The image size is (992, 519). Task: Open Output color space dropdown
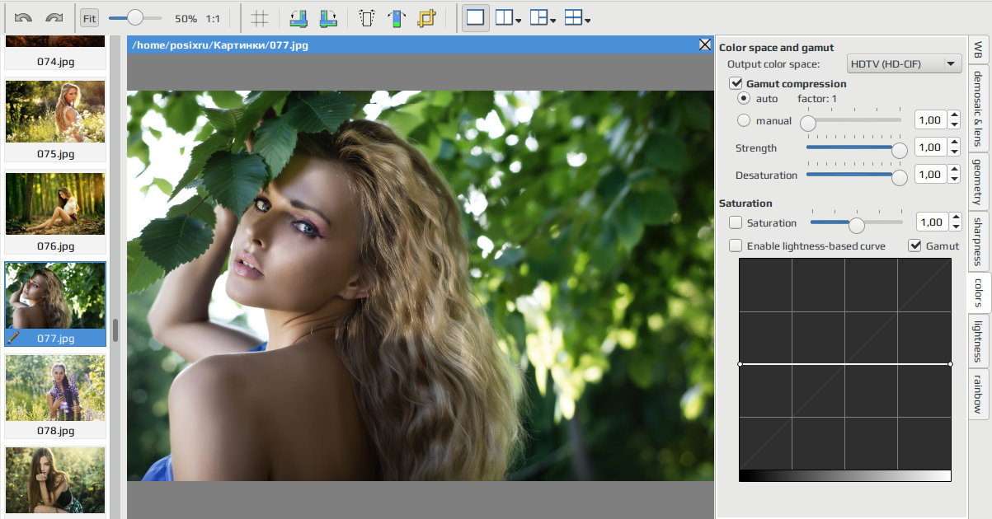[905, 63]
